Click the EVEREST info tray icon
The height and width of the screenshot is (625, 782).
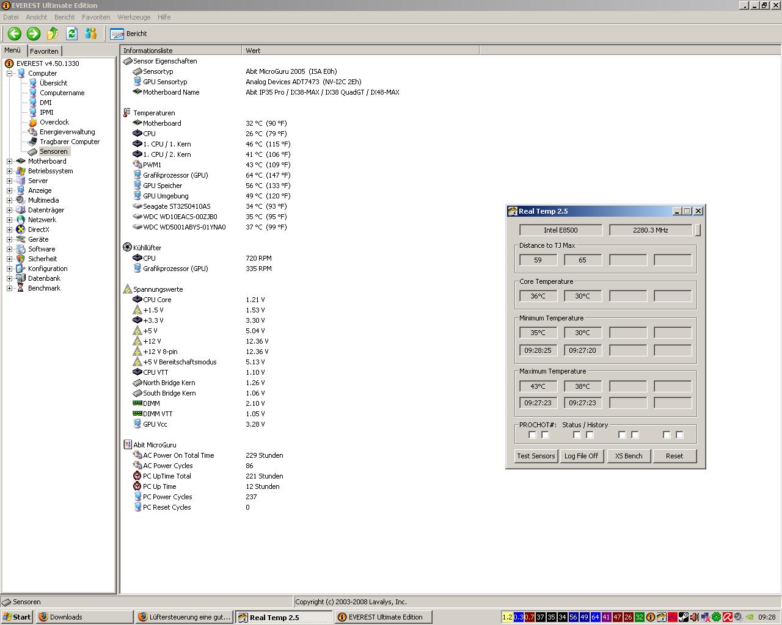click(x=651, y=617)
